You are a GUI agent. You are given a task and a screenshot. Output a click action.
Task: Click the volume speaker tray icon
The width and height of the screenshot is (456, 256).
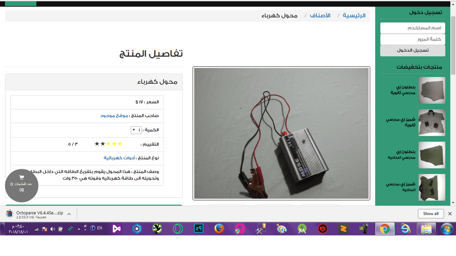pyautogui.click(x=52, y=229)
